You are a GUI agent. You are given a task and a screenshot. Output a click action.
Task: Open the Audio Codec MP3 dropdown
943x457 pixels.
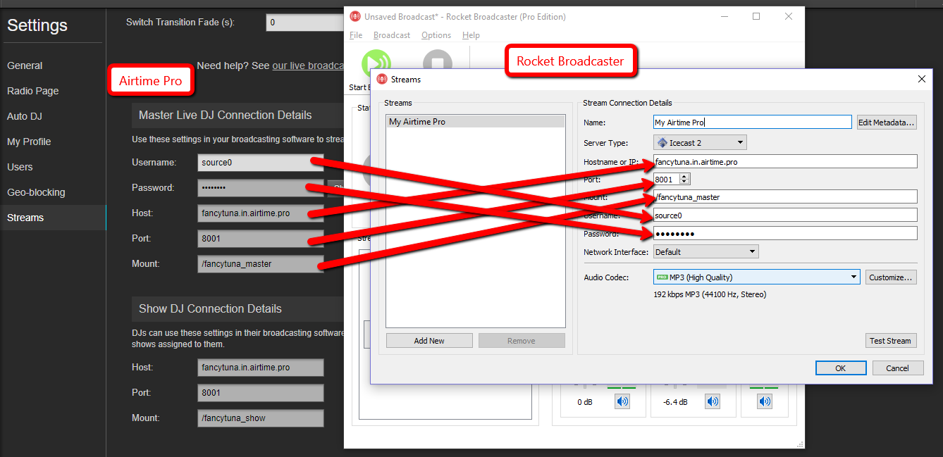(x=756, y=277)
